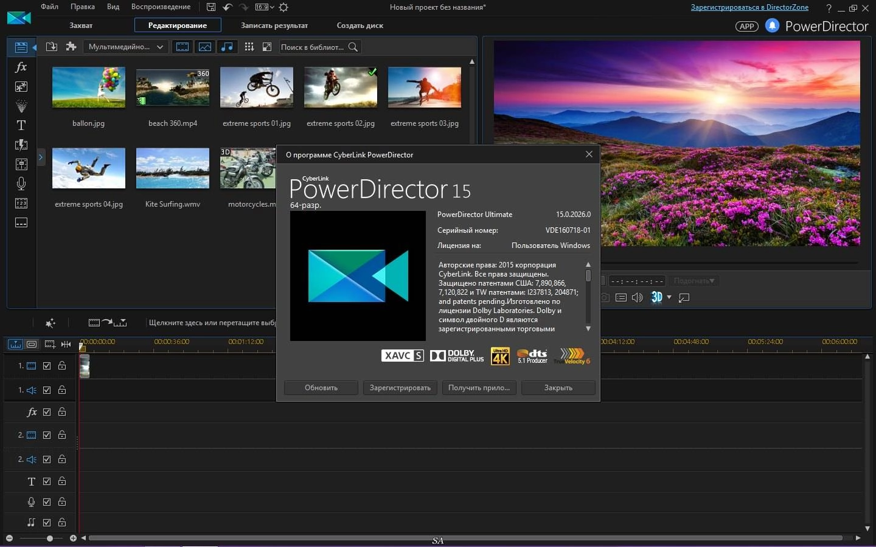The image size is (876, 547).
Task: Toggle video track 1 enable checkbox
Action: (47, 366)
